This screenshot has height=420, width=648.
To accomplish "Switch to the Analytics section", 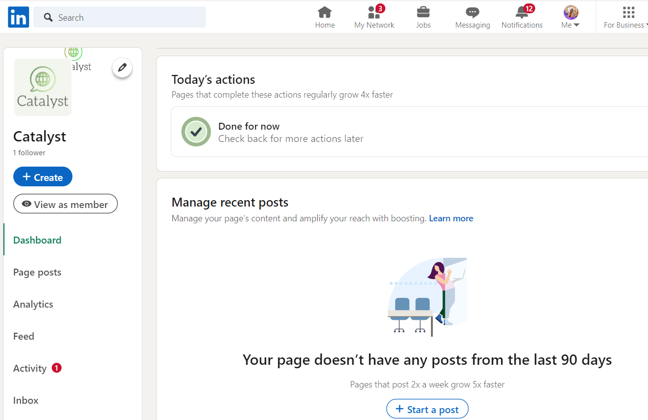I will click(33, 304).
